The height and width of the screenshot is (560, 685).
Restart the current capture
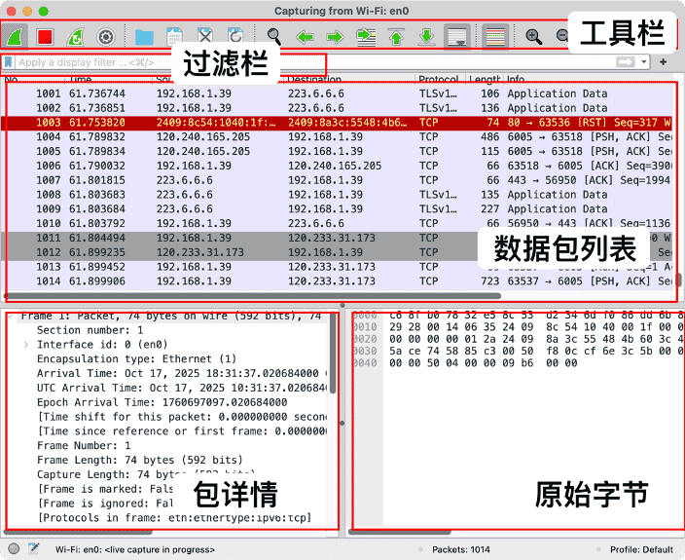pyautogui.click(x=75, y=37)
